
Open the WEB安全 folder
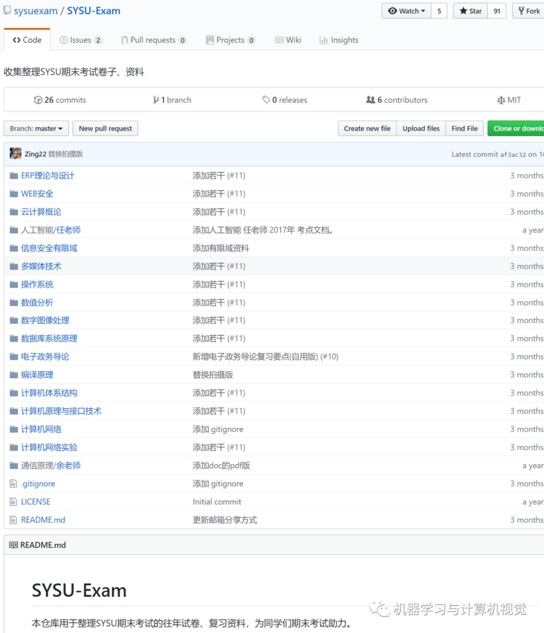(37, 194)
